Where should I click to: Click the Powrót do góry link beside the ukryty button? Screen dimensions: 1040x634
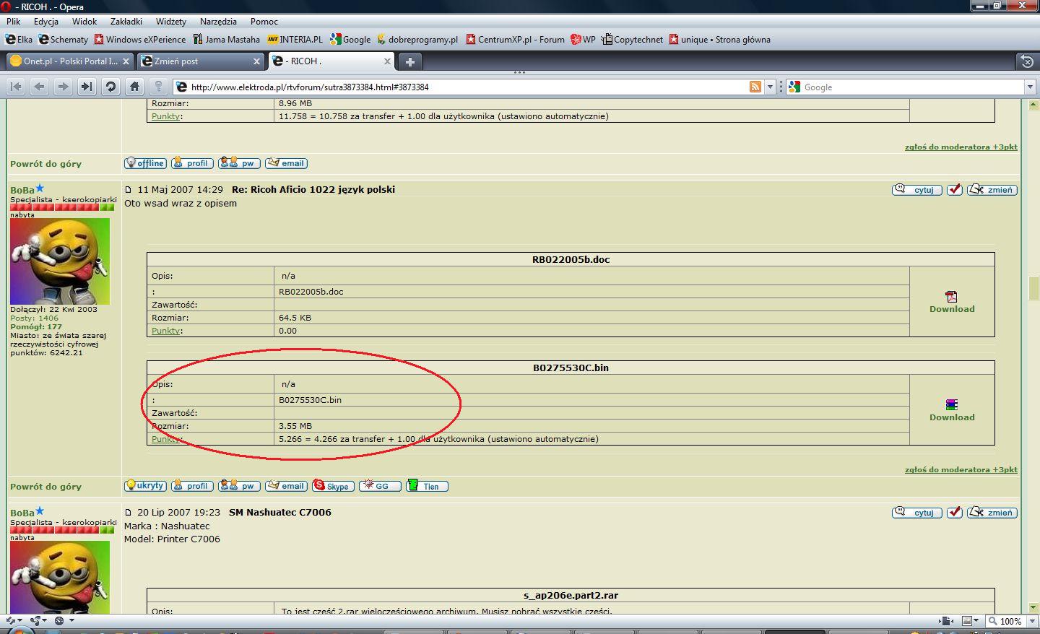point(45,487)
